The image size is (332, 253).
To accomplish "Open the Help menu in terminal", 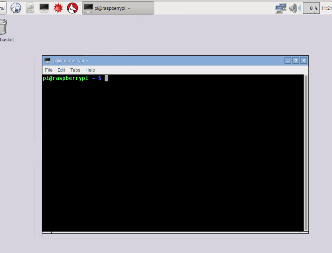I will (90, 70).
